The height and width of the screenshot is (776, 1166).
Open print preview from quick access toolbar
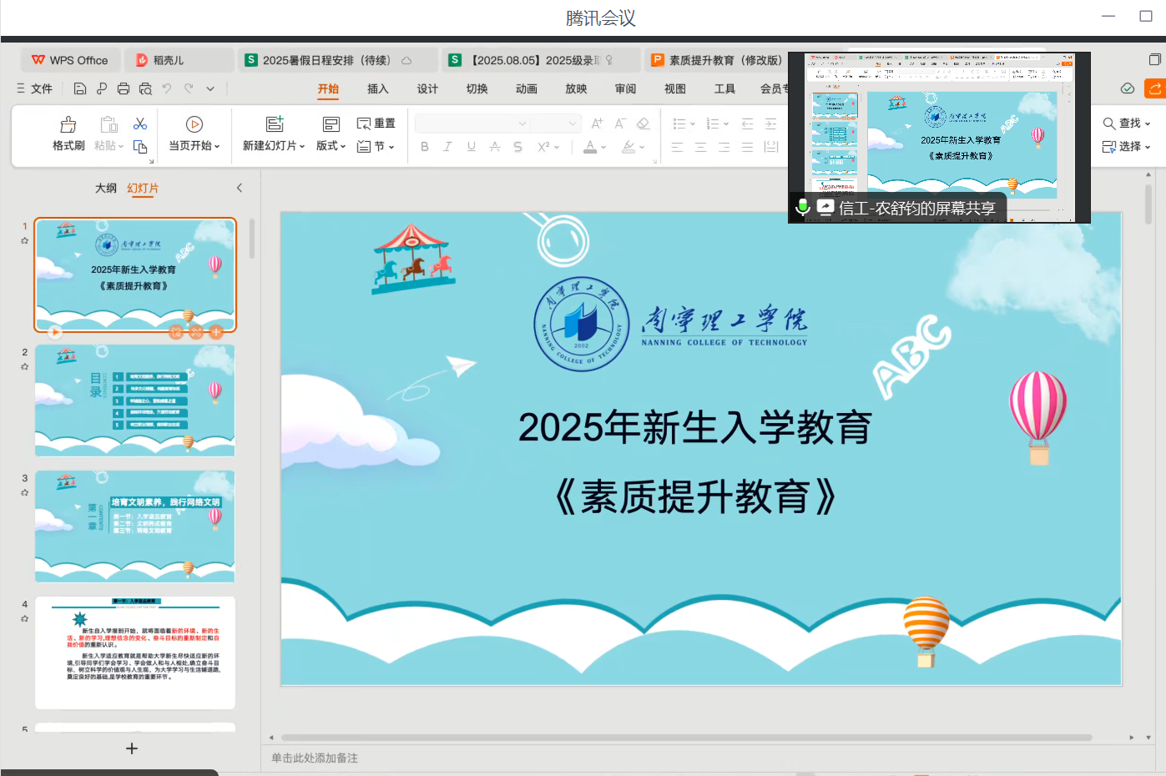point(145,88)
